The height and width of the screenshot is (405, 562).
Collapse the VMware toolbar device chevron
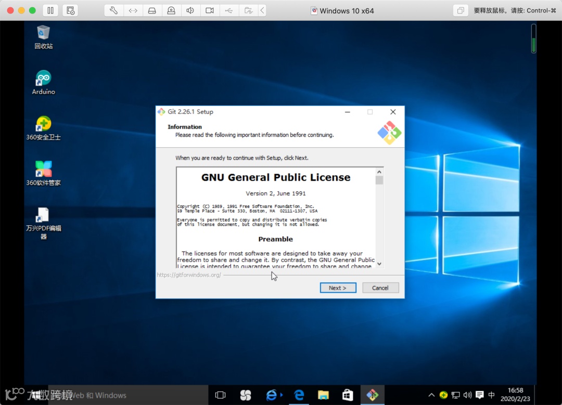point(262,10)
